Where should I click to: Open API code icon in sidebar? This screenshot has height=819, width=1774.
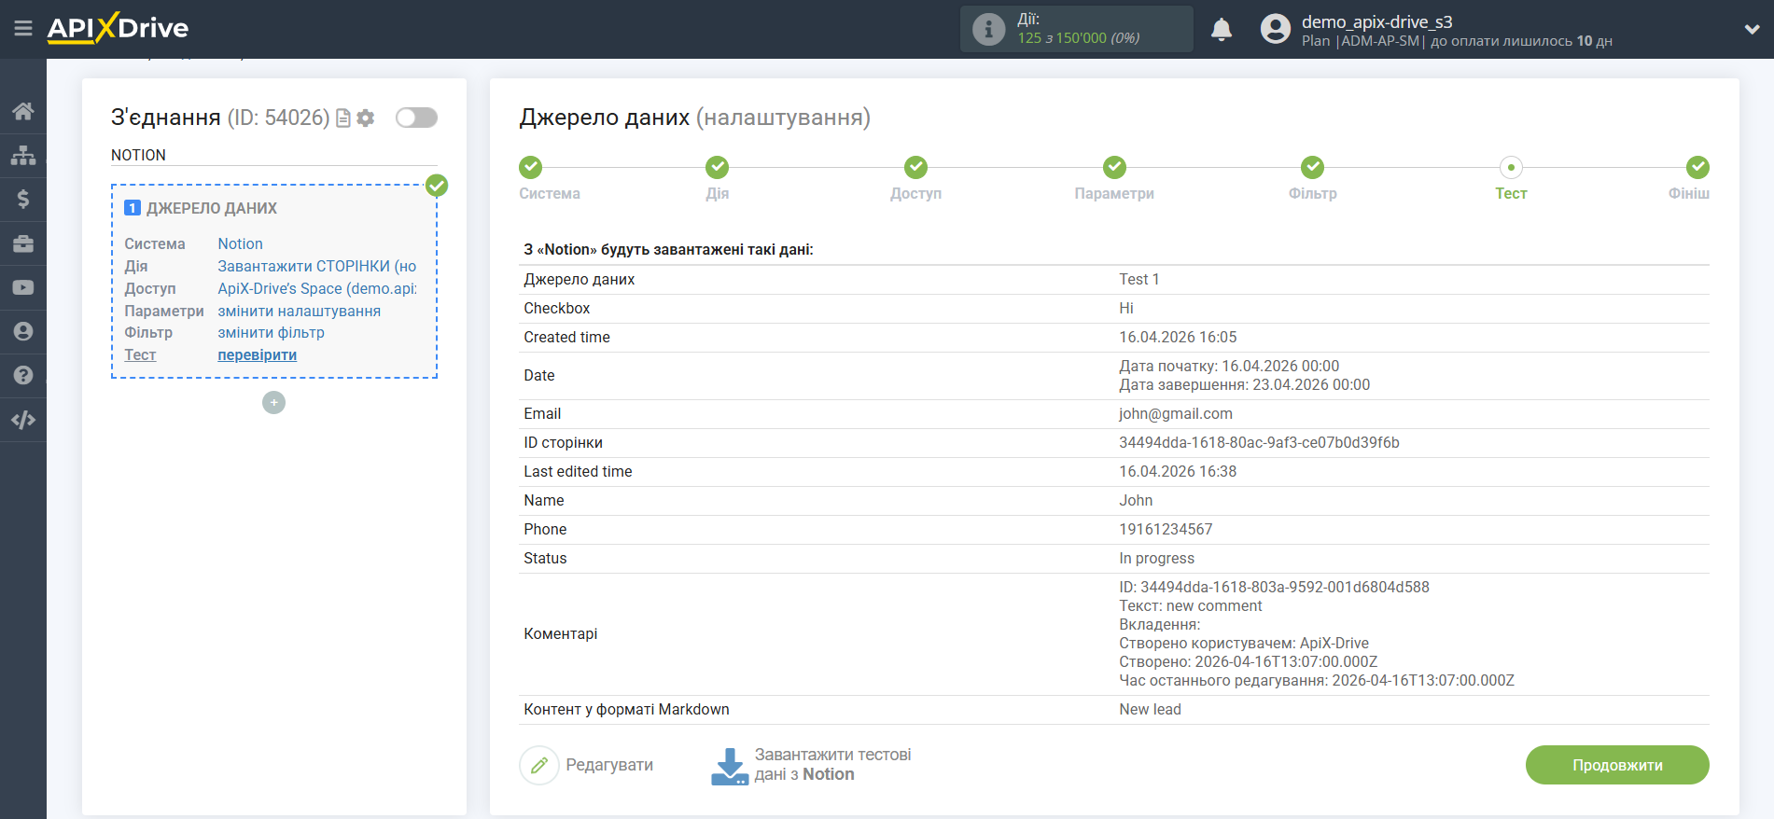[23, 420]
